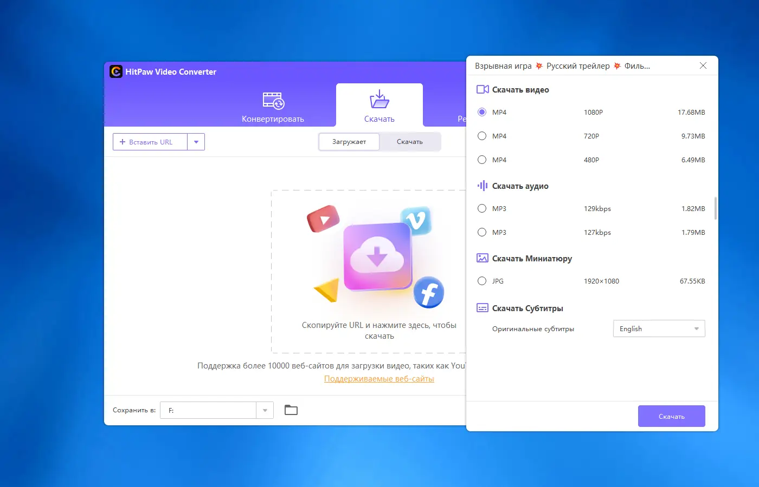This screenshot has width=759, height=487.
Task: Click the 1.82MB audio size value
Action: [x=693, y=208]
